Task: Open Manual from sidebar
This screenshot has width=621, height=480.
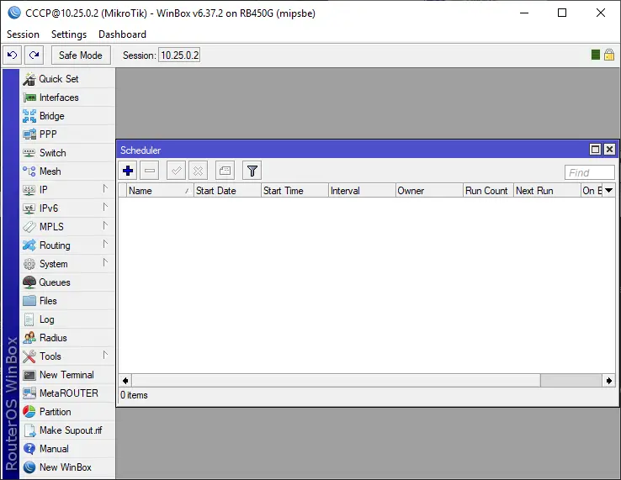Action: (67, 449)
